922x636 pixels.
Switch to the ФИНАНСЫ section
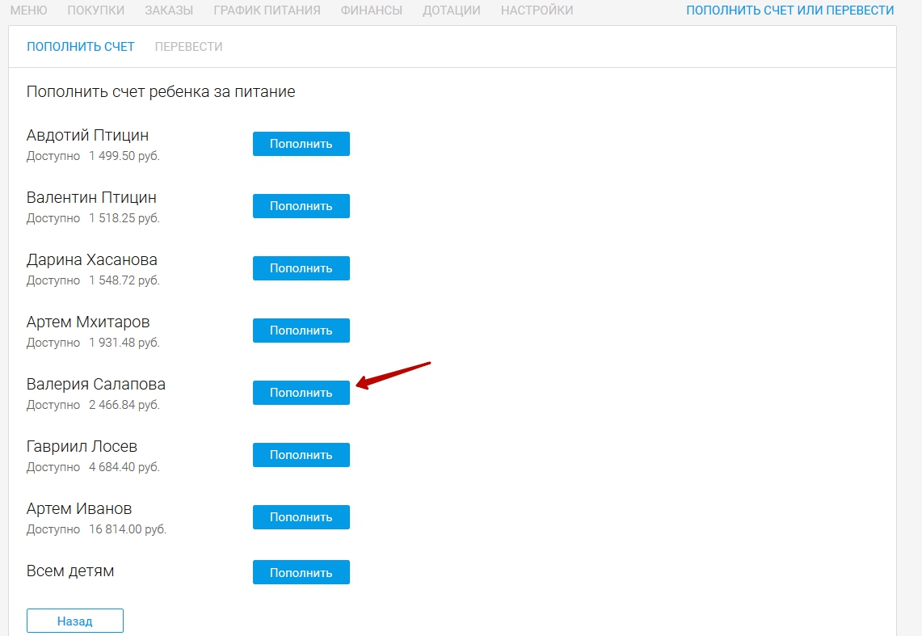(372, 11)
